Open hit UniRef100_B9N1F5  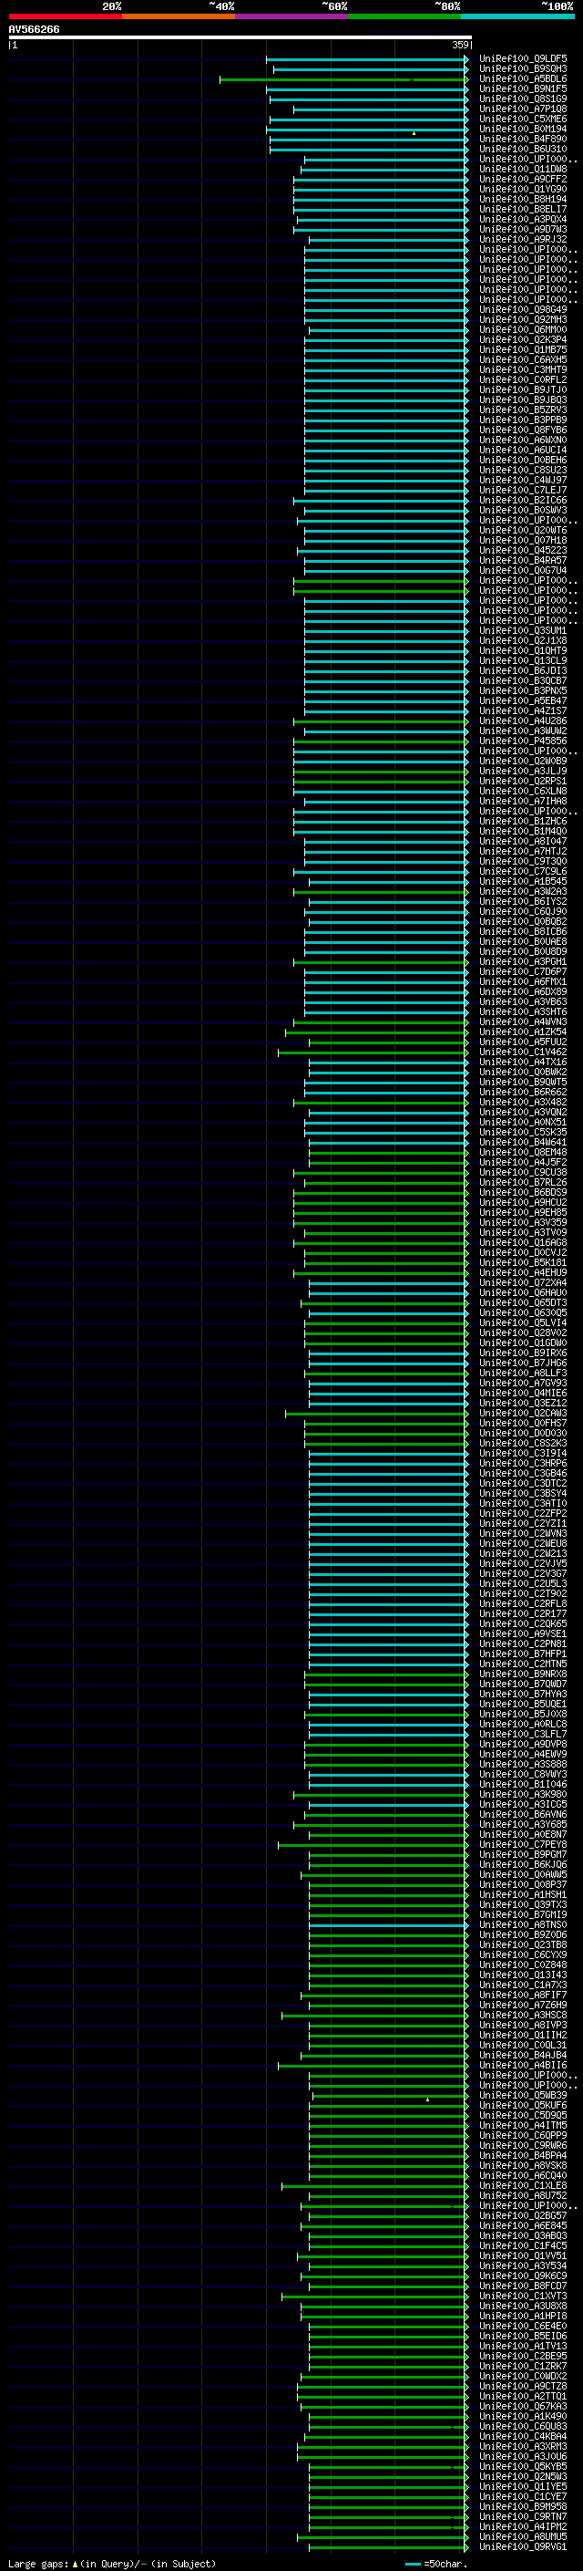(523, 88)
